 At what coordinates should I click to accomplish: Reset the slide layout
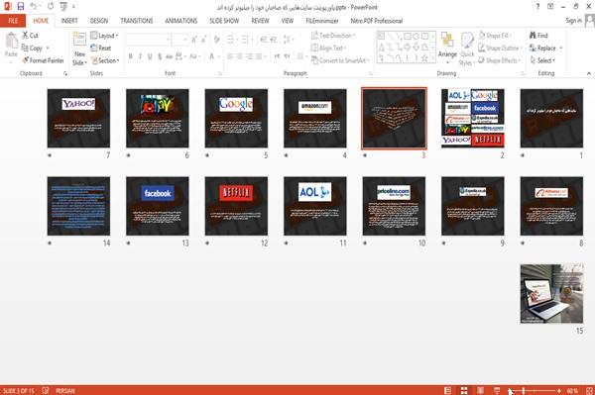coord(101,48)
